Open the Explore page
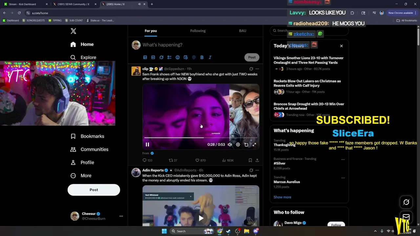 pyautogui.click(x=83, y=57)
